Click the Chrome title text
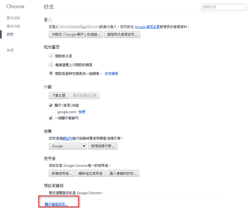The height and width of the screenshot is (208, 248). point(15,7)
